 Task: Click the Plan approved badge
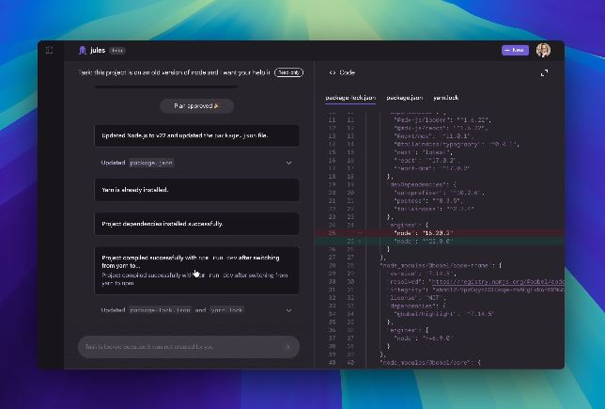(196, 106)
